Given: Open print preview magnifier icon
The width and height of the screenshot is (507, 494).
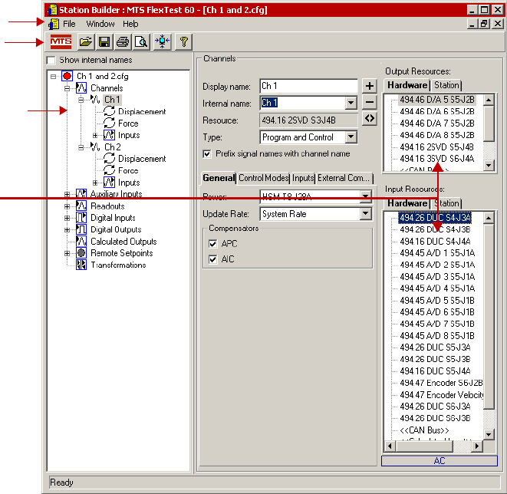Looking at the screenshot, I should pyautogui.click(x=141, y=41).
